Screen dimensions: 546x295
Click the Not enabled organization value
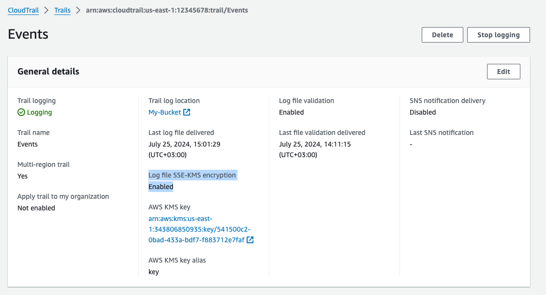tap(36, 208)
